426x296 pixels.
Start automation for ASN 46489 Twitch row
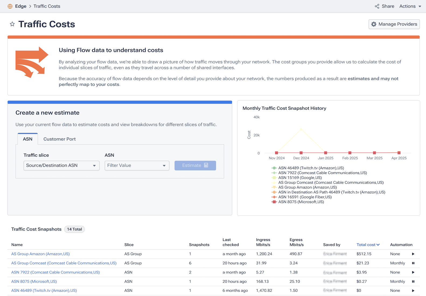tap(413, 290)
